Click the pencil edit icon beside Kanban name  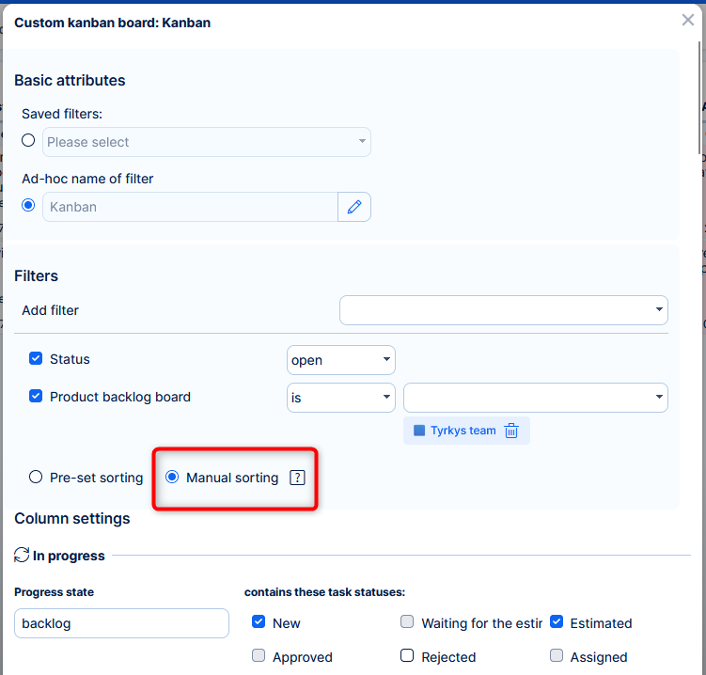click(x=354, y=207)
